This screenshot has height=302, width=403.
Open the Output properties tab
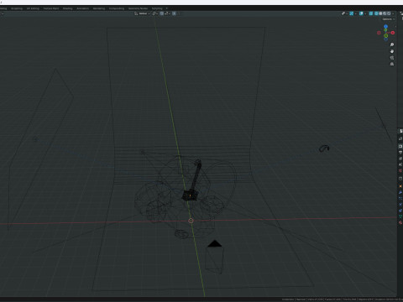[x=400, y=153]
